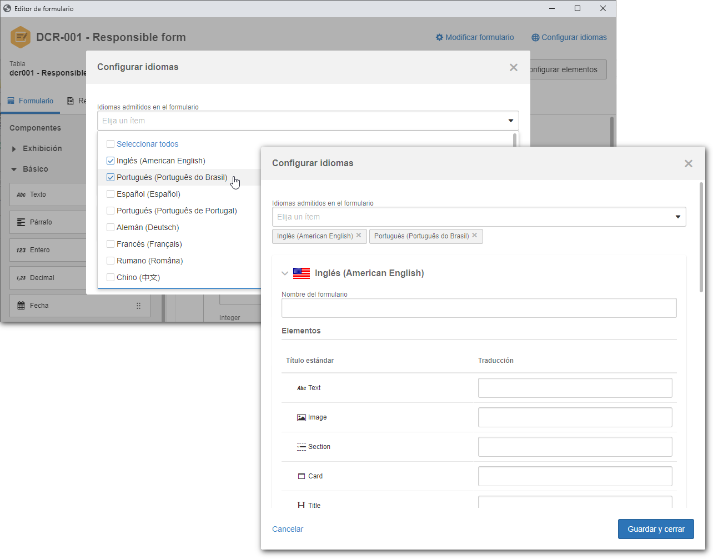Click the rectangle icon in the Card row
713x559 pixels.
tap(302, 476)
